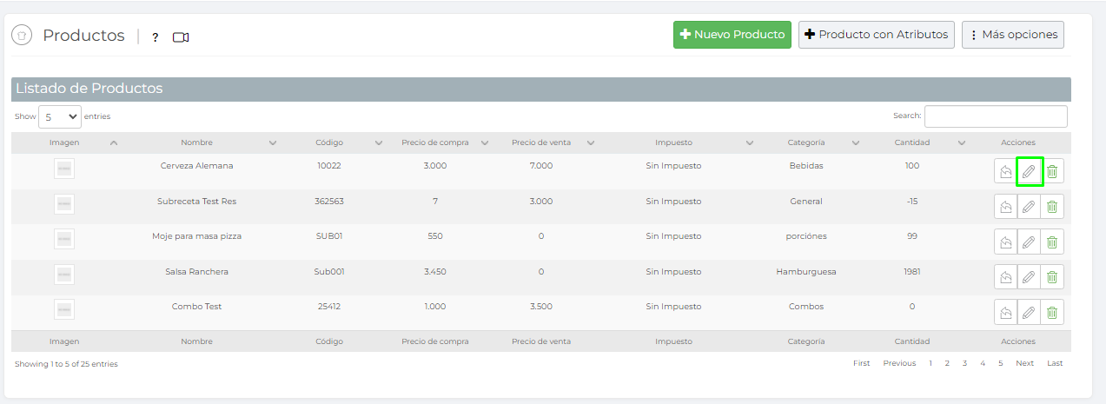This screenshot has width=1106, height=404.
Task: Edit the Moje para masa pizza product
Action: pos(1029,242)
